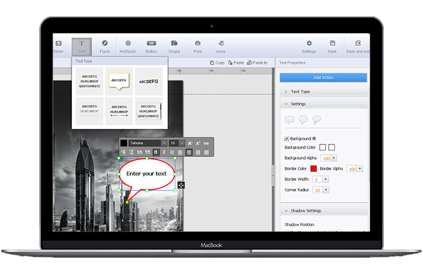This screenshot has height=272, width=423.
Task: Click Paste in the edit bar
Action: click(236, 63)
